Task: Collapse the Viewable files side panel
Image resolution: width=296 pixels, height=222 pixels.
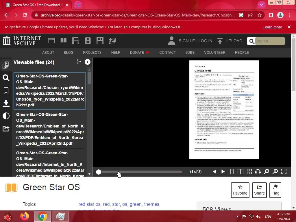Action: 87,62
